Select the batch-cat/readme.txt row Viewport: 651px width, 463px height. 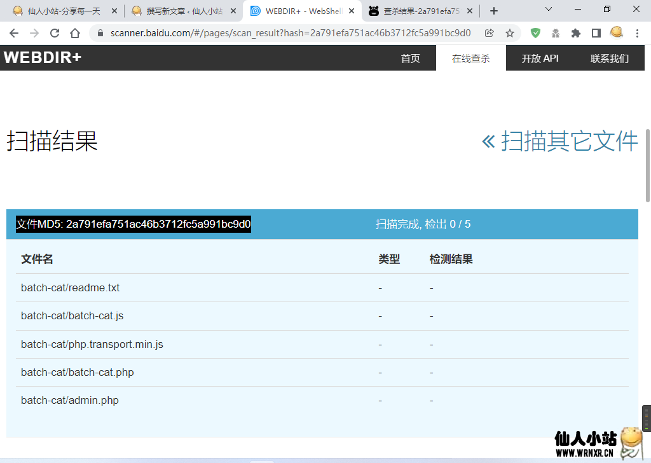tap(322, 287)
